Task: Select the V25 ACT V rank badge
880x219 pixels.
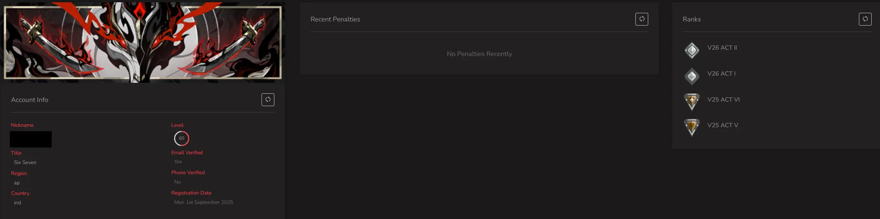Action: 692,127
